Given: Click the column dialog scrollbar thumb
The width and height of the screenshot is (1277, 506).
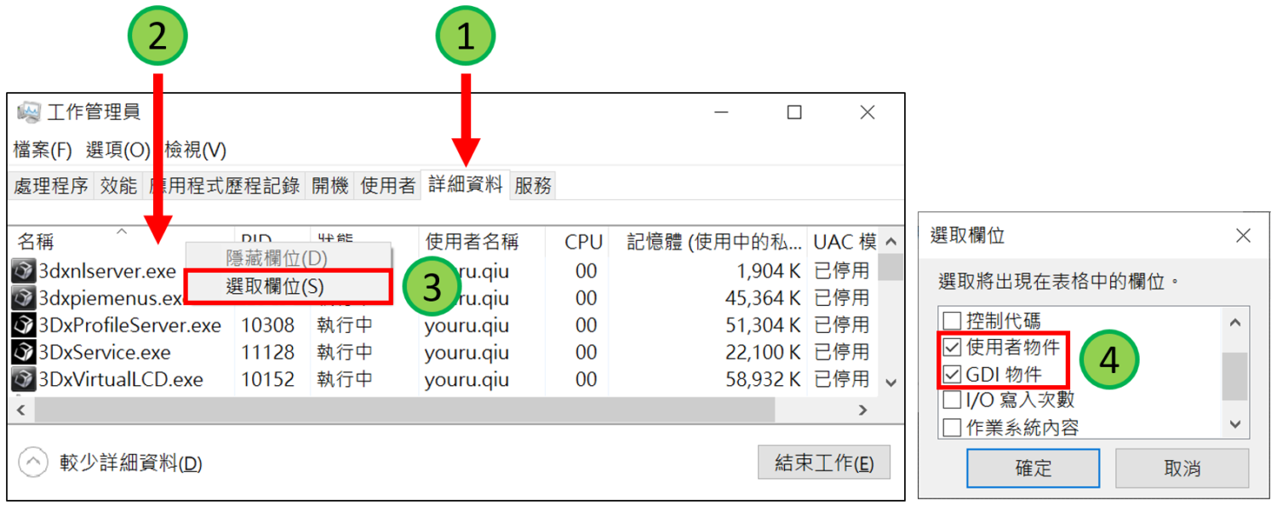Looking at the screenshot, I should coord(1235,377).
